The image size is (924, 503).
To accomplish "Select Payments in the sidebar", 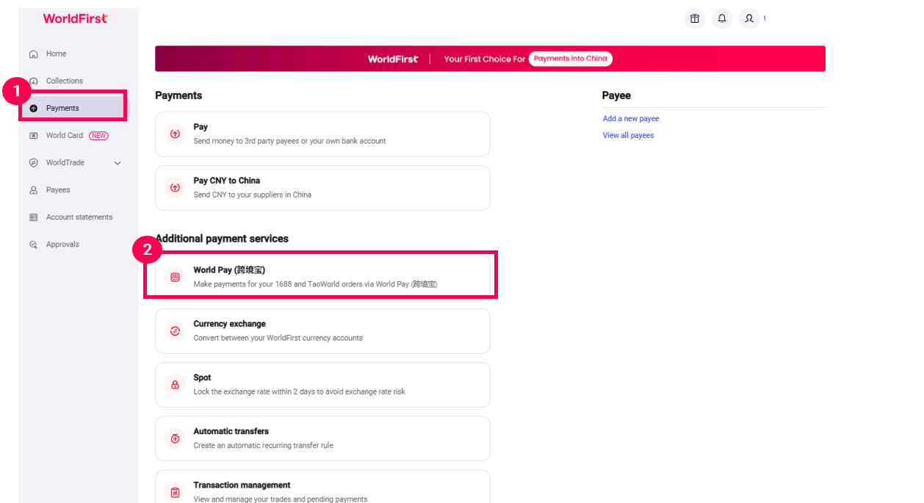I will (x=62, y=108).
